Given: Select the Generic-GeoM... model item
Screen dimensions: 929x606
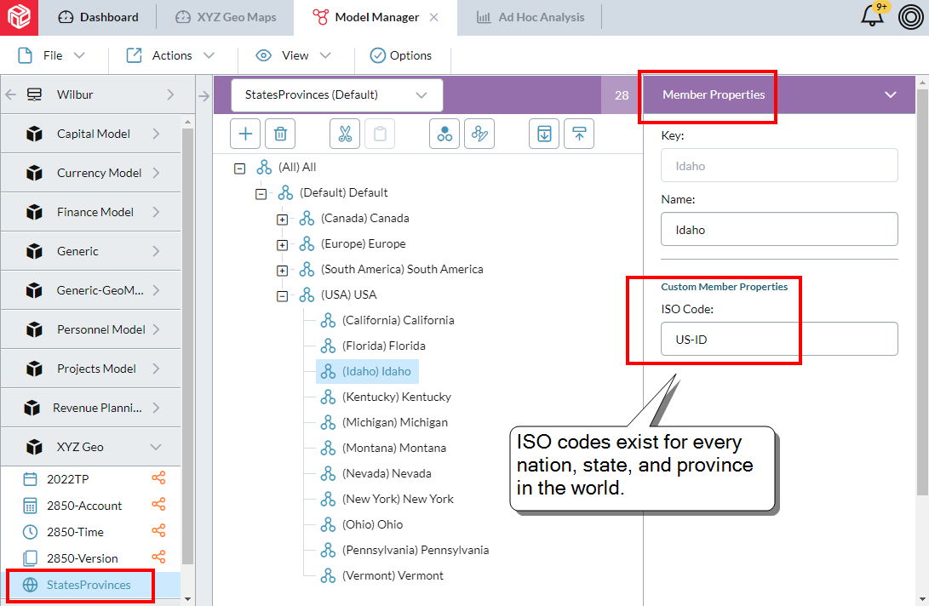Looking at the screenshot, I should [90, 290].
